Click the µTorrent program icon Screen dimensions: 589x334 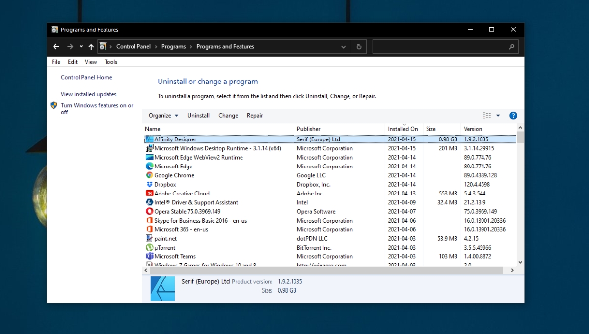tap(150, 248)
